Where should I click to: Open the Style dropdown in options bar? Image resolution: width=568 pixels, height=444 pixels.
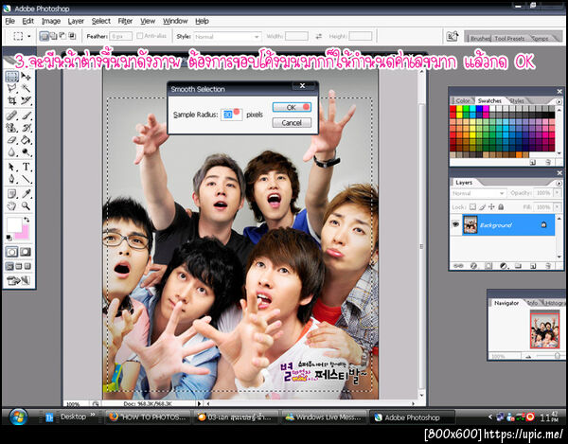(227, 37)
